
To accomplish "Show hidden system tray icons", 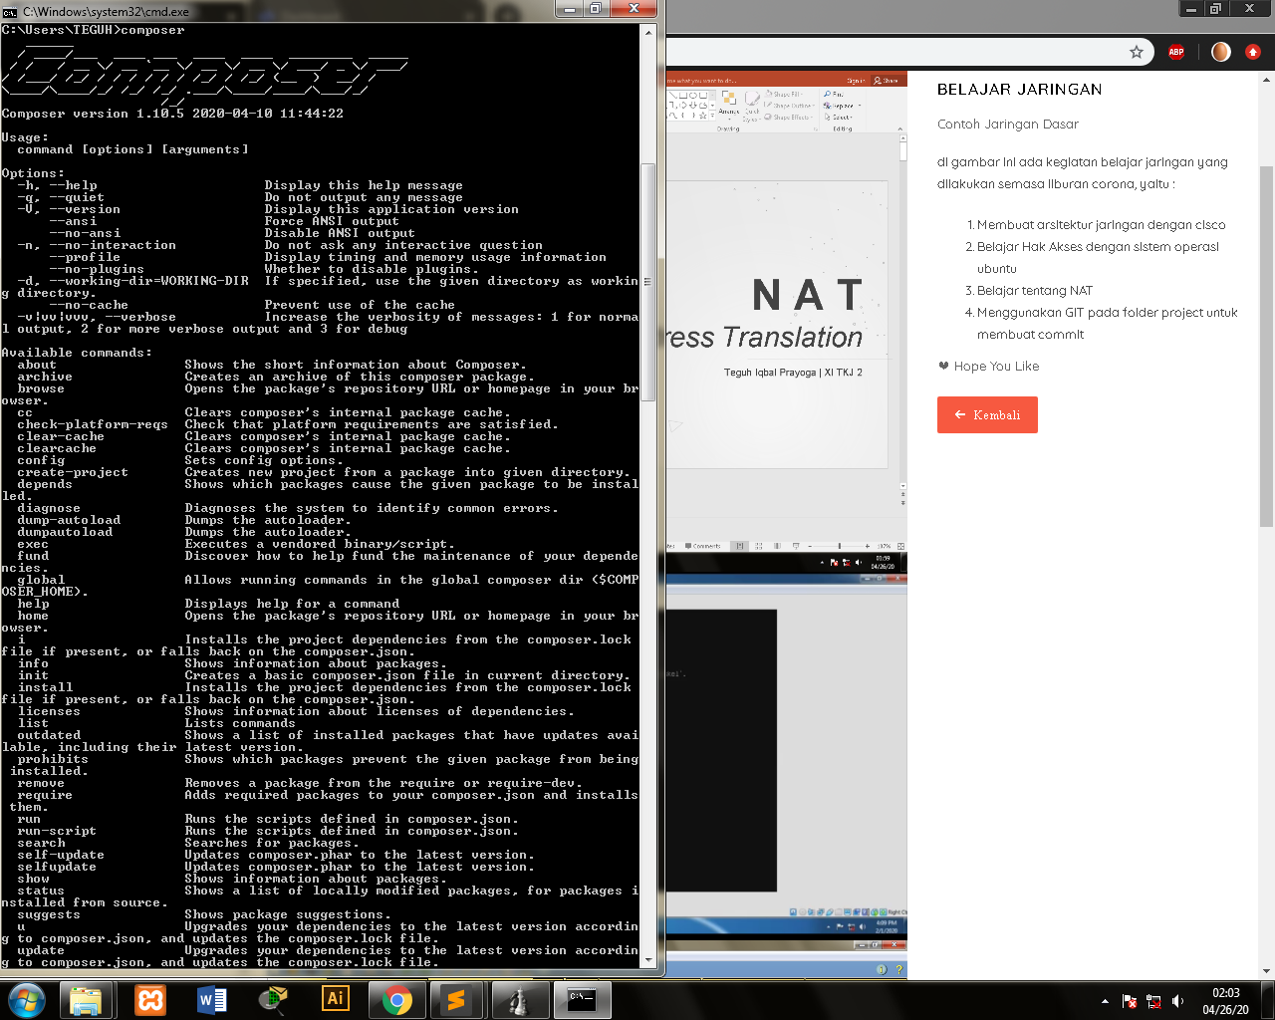I will click(x=1105, y=1001).
